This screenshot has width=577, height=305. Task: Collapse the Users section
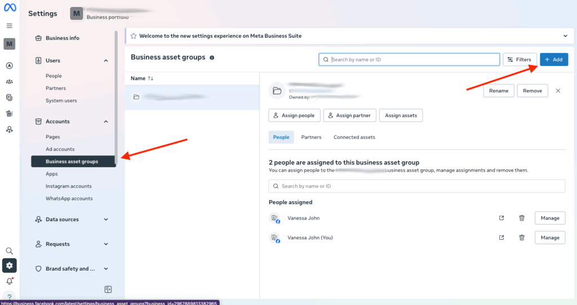coord(106,60)
